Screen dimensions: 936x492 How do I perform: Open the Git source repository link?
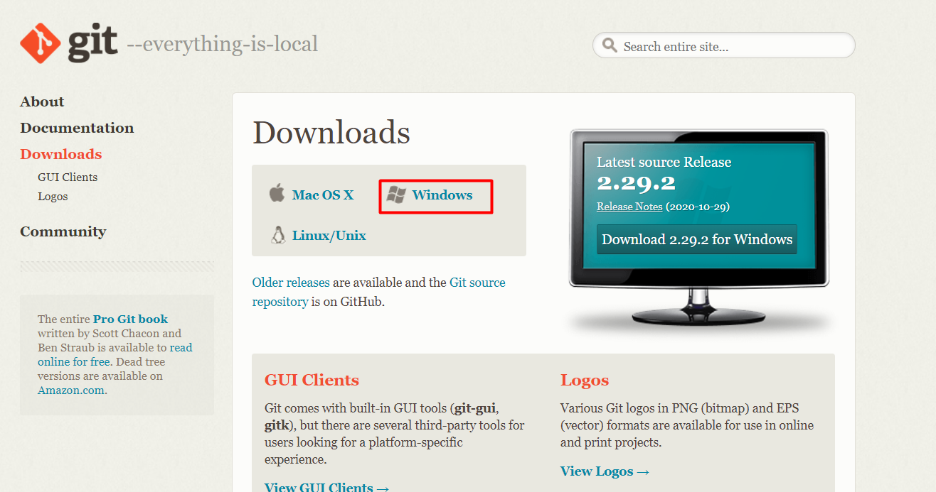[x=378, y=292]
